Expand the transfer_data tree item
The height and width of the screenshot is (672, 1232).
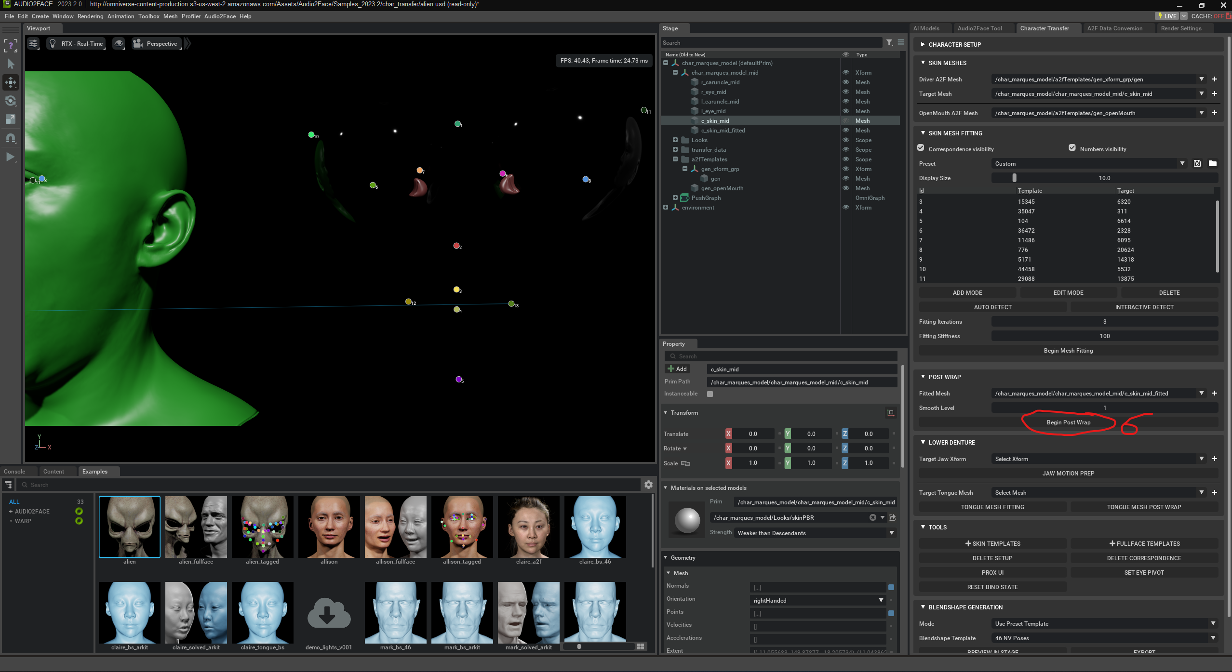(x=675, y=149)
